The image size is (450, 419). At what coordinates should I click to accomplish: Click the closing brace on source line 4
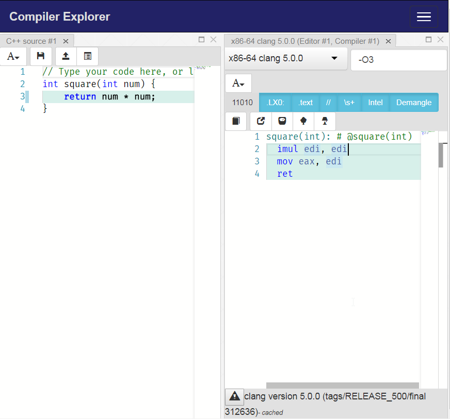pos(45,109)
